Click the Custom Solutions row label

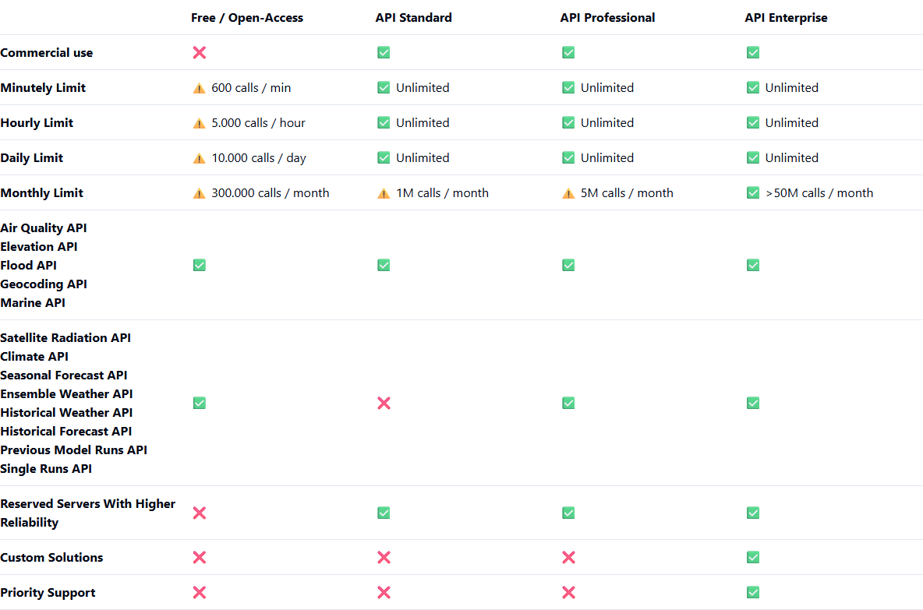pos(51,557)
